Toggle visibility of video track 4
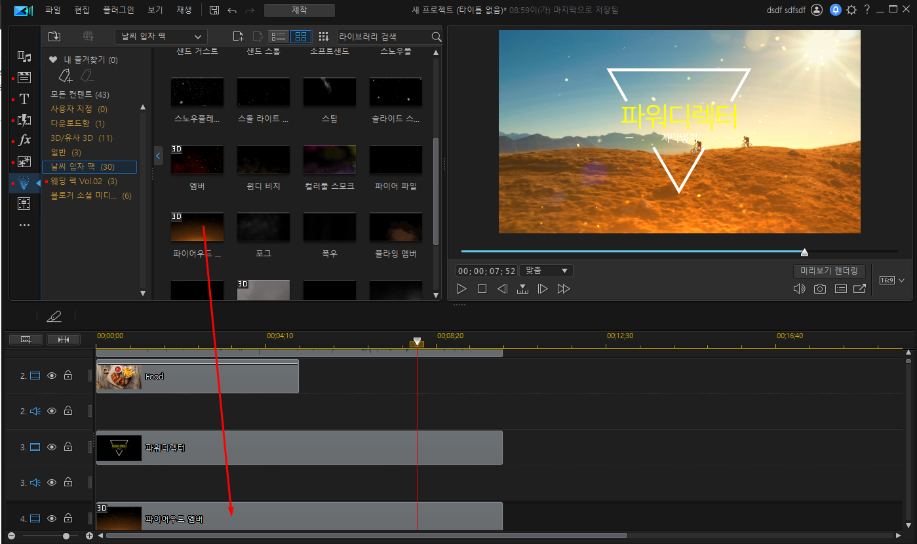Image resolution: width=917 pixels, height=544 pixels. tap(52, 518)
